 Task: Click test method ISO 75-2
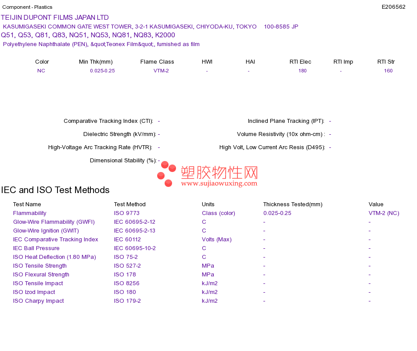tap(126, 257)
